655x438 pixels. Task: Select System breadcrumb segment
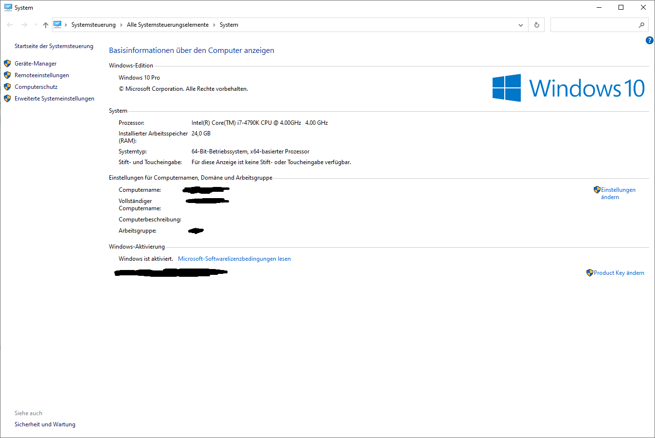[229, 25]
